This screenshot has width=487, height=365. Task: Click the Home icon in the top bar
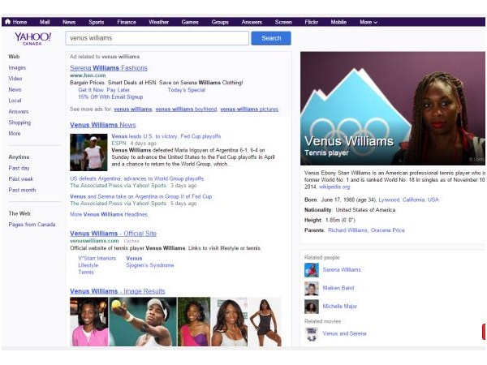coord(8,22)
